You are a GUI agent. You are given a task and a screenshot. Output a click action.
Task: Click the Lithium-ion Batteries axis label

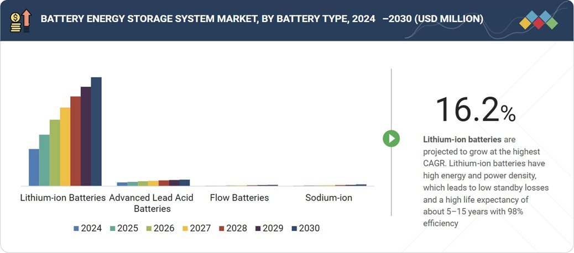tap(63, 198)
